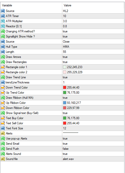Click the color icon beside Up Ribbon Color
The image size is (125, 173).
pyautogui.click(x=3, y=103)
